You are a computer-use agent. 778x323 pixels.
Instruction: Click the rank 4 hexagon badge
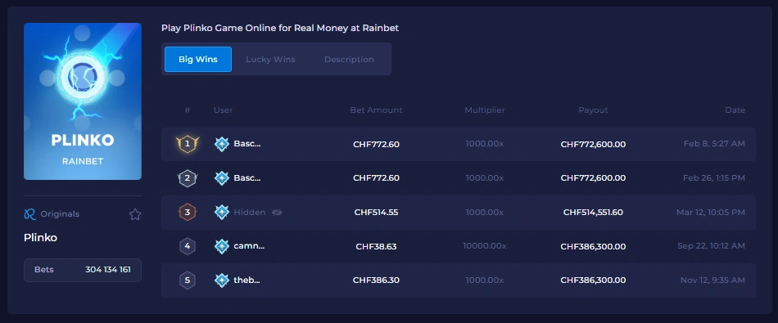click(x=187, y=246)
